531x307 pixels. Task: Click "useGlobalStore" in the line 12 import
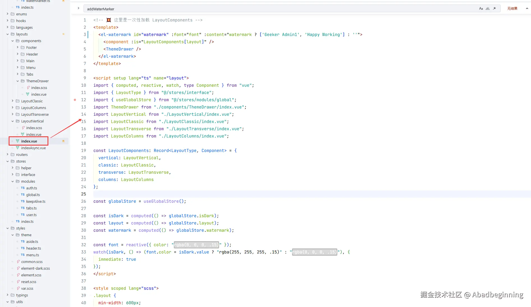click(x=134, y=100)
